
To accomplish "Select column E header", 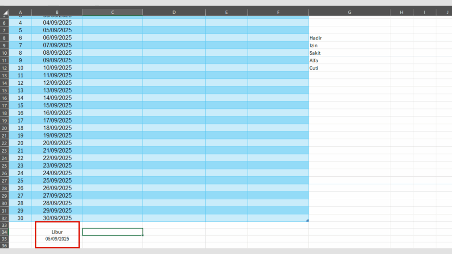I will pyautogui.click(x=226, y=12).
